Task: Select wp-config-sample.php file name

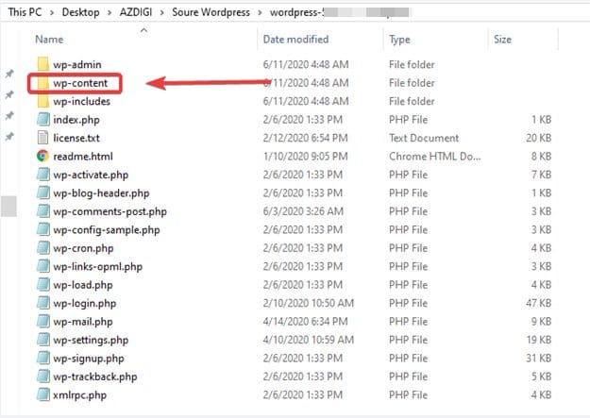Action: 106,230
